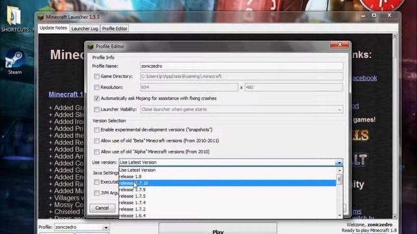The image size is (417, 234).
Task: Click the Profile Editor dialog grass-block icon
Action: click(91, 46)
